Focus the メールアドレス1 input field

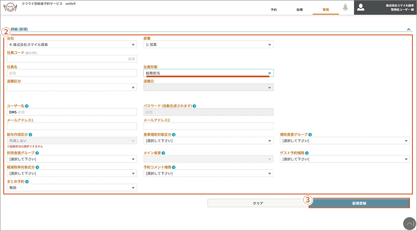(x=72, y=126)
